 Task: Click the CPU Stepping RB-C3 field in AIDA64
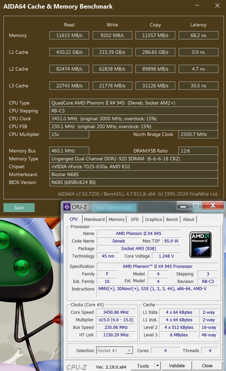[x=134, y=111]
